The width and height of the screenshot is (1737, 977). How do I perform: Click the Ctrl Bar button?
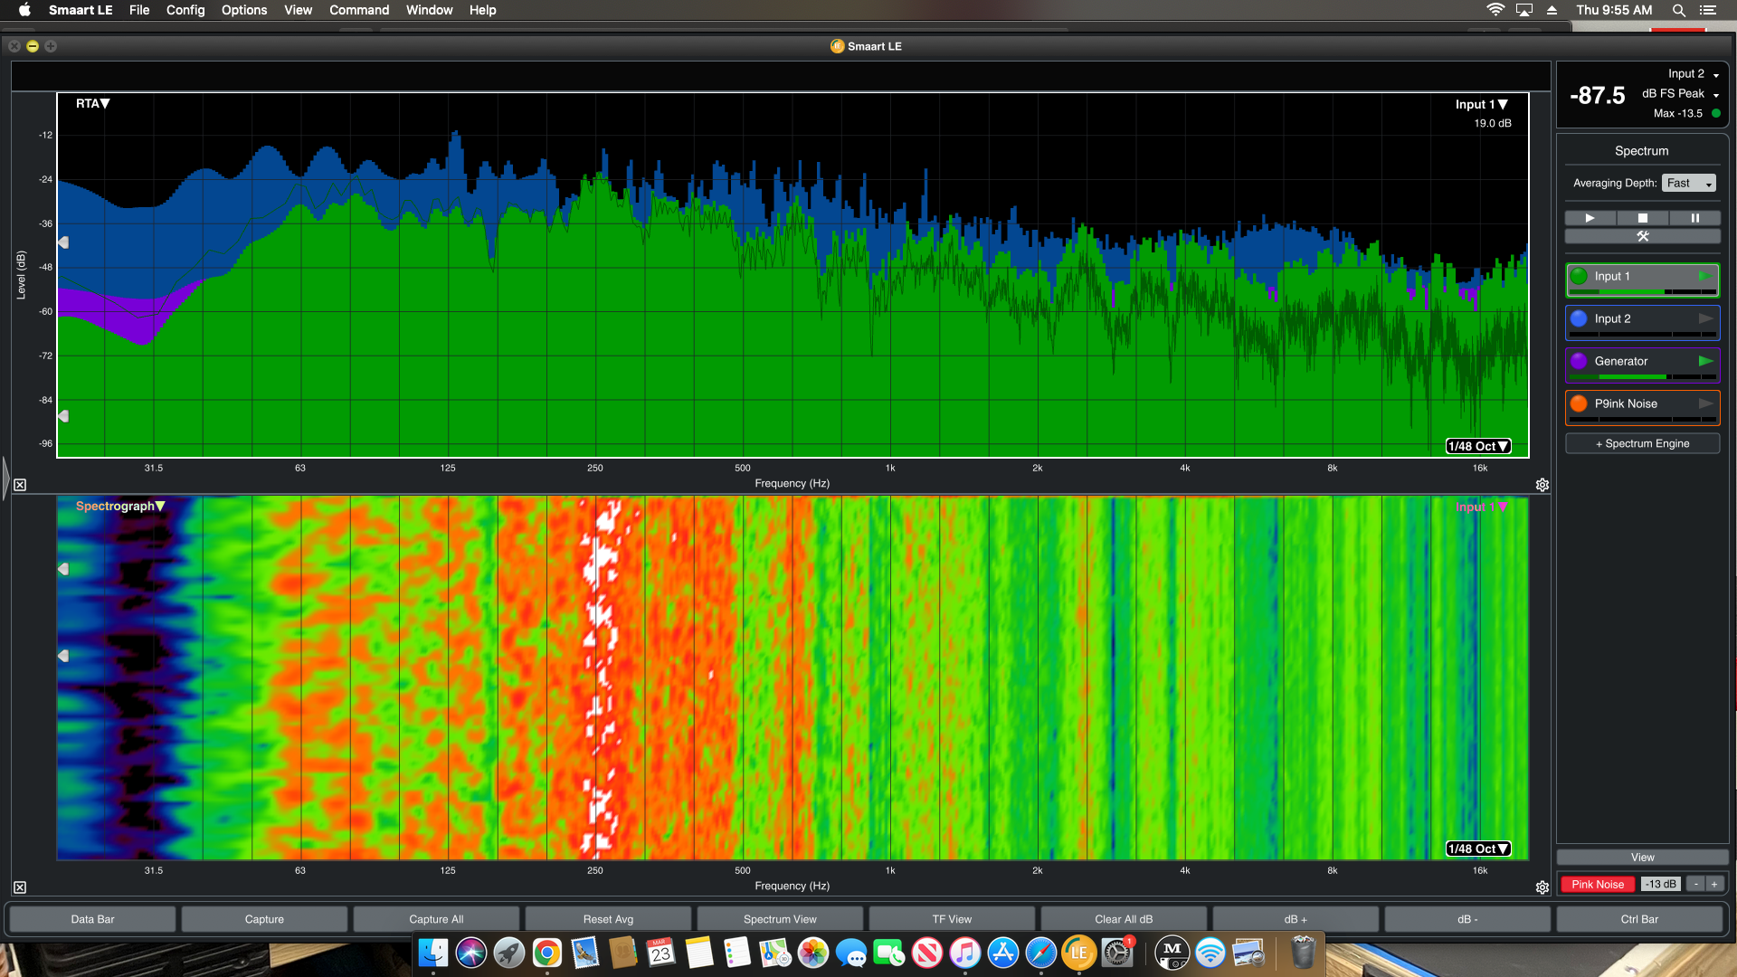1639,919
